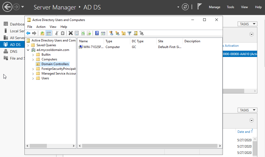Click the Filter funnel toolbar icon
The height and width of the screenshot is (157, 265).
pyautogui.click(x=129, y=33)
